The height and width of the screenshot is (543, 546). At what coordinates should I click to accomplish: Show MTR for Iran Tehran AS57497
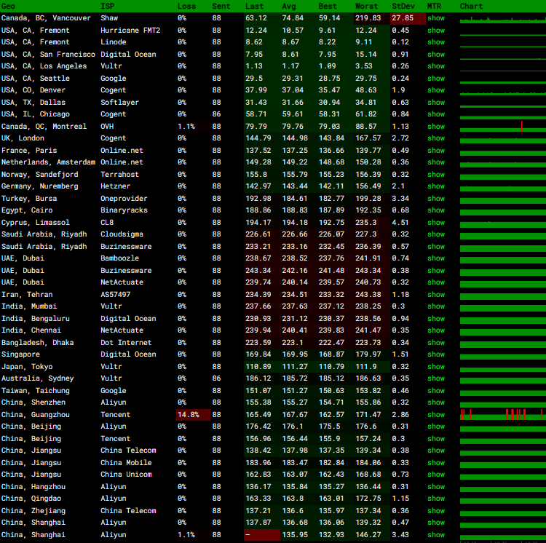436,295
